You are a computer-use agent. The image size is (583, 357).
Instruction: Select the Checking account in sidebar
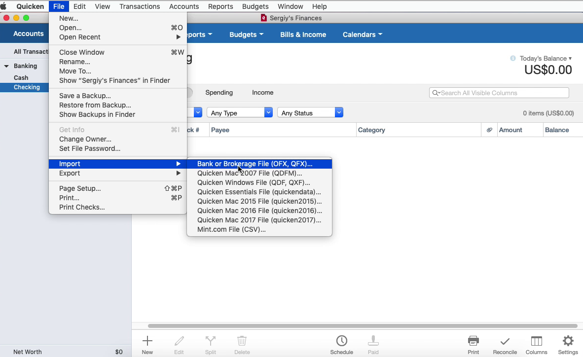tap(25, 87)
